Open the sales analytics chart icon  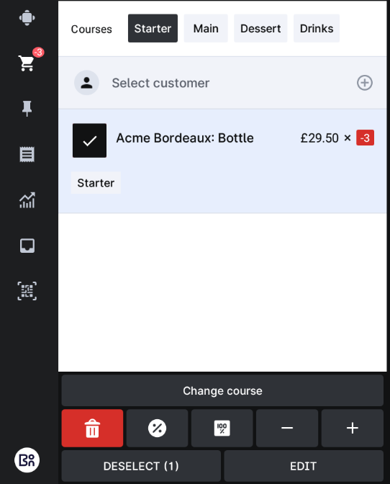pos(27,200)
